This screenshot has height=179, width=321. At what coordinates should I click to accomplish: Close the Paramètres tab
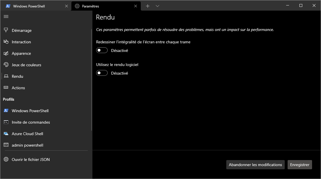pos(136,6)
